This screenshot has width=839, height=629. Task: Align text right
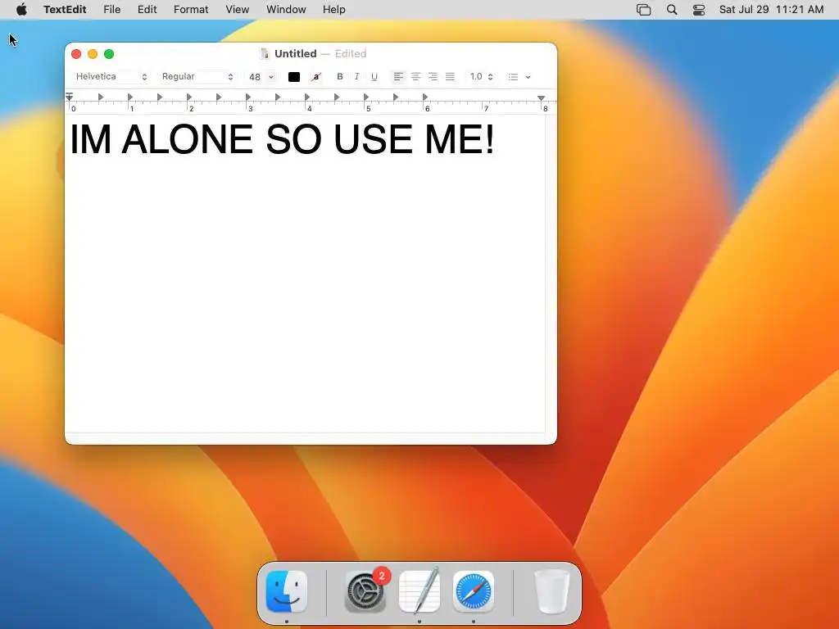(433, 76)
